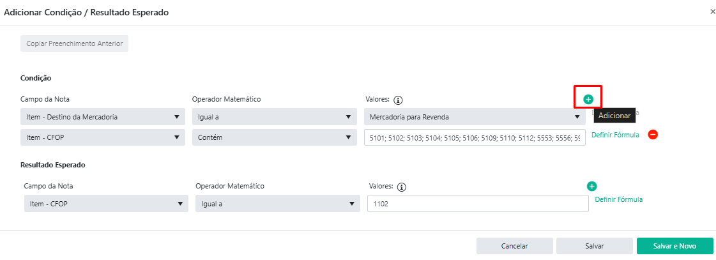Click the info icon beside Condição Valores

tap(398, 100)
